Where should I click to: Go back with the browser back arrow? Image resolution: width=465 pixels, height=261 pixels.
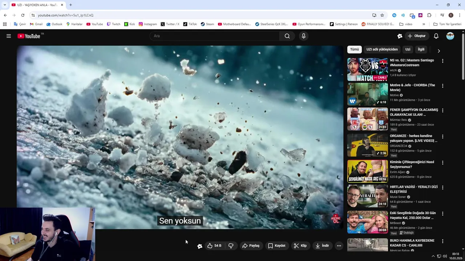(5, 15)
